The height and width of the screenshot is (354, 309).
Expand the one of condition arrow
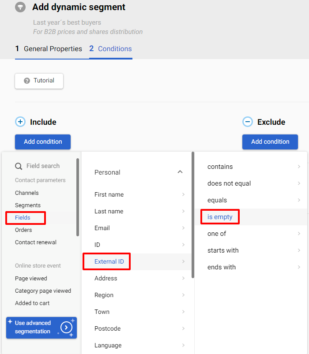pos(299,234)
